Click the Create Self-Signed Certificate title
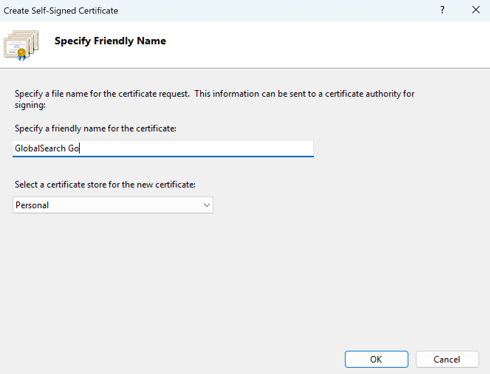The width and height of the screenshot is (490, 374). (61, 10)
